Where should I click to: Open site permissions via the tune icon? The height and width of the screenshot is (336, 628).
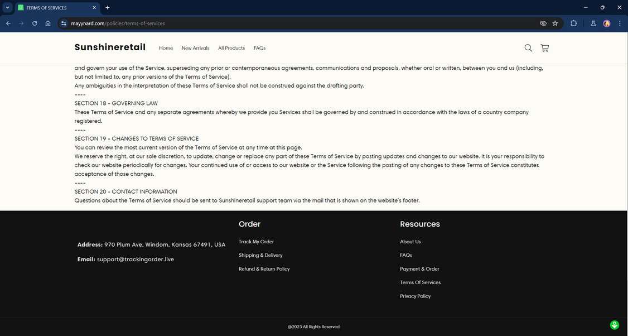(63, 23)
